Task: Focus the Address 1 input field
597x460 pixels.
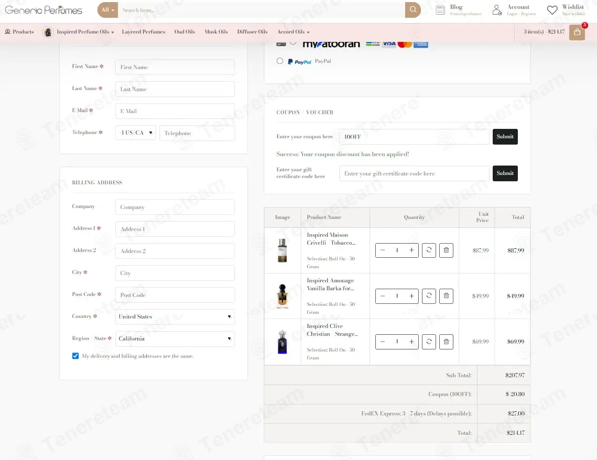Action: point(175,229)
